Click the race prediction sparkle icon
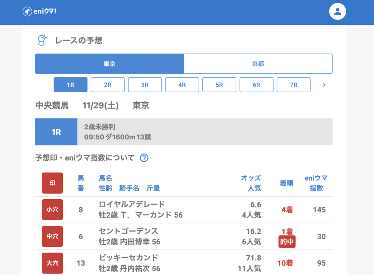 tap(42, 40)
